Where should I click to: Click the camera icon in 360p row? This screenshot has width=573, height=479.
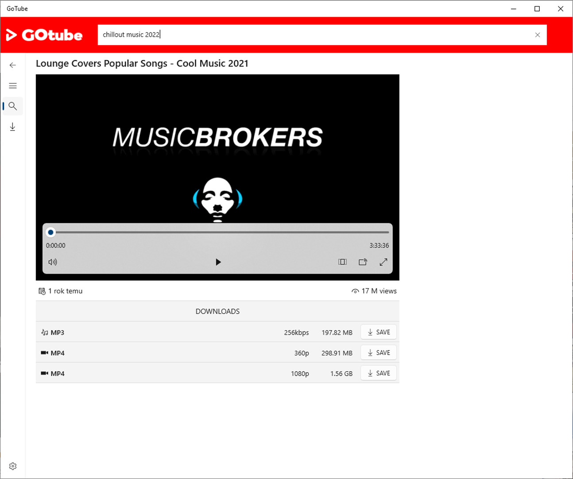45,353
